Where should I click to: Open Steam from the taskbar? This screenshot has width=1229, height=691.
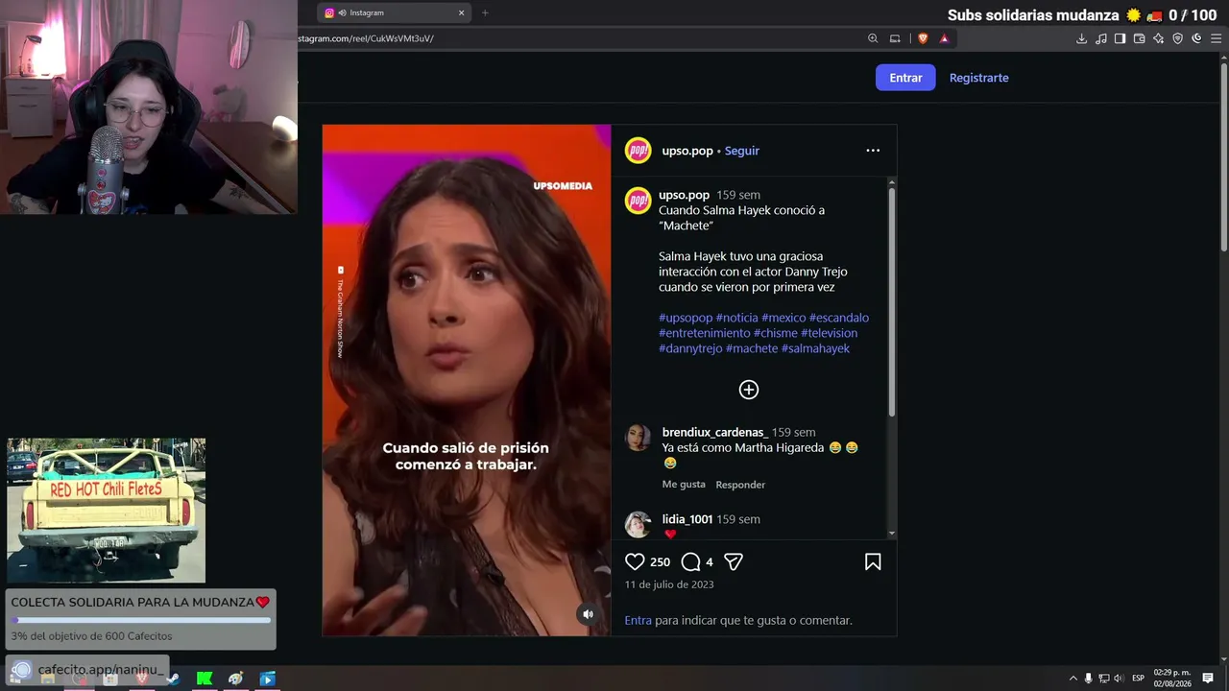[x=173, y=679]
